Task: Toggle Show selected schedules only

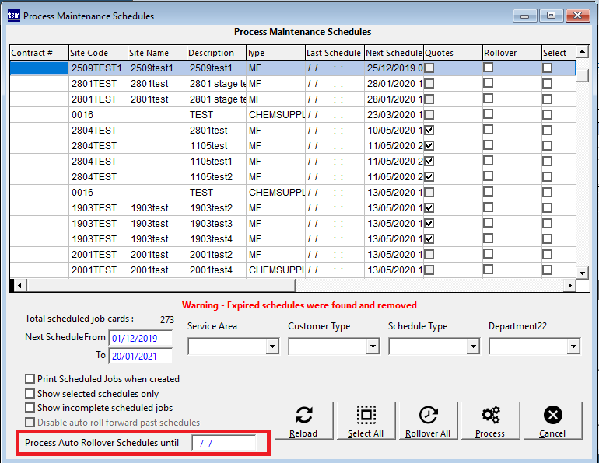Action: coord(30,394)
